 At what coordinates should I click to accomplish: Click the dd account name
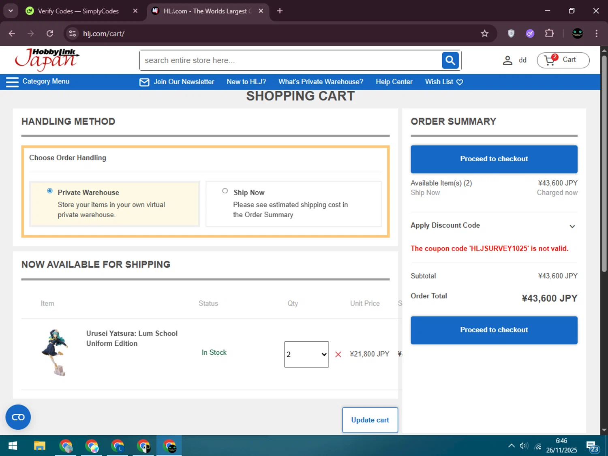pyautogui.click(x=522, y=60)
